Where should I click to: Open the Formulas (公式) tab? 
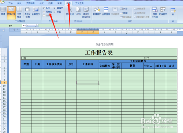(x=41, y=3)
